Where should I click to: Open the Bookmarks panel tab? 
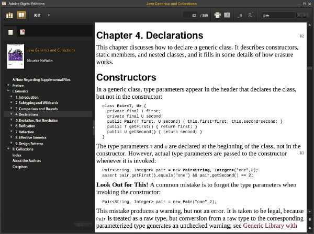(22, 32)
